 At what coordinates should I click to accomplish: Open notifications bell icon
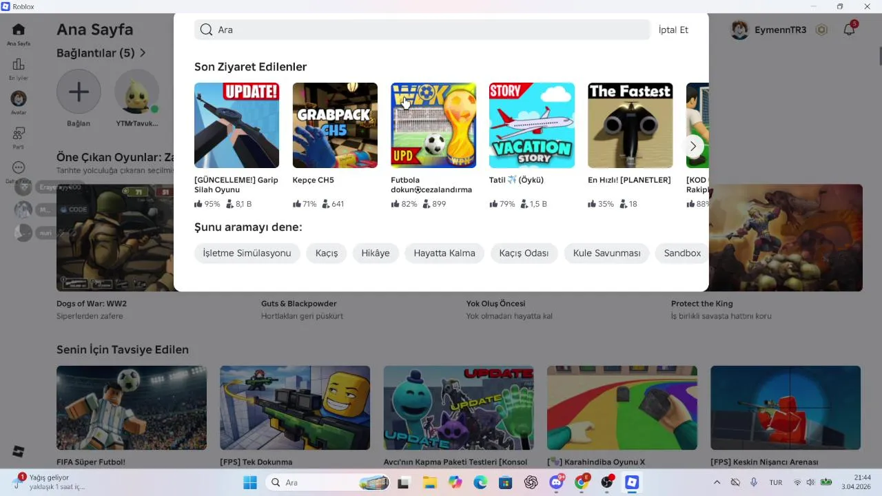point(850,30)
